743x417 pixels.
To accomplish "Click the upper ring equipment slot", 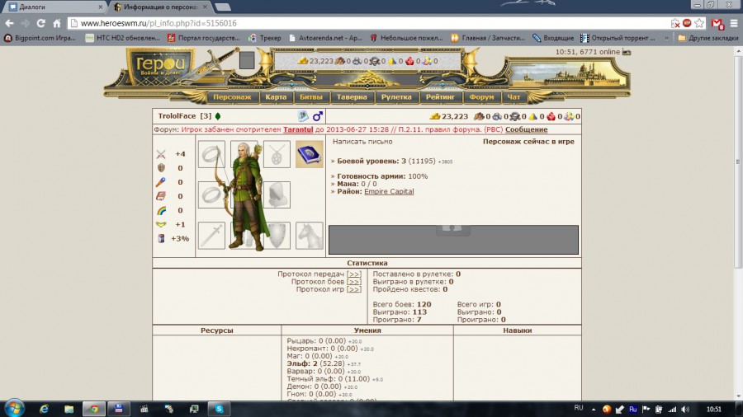I will click(211, 154).
